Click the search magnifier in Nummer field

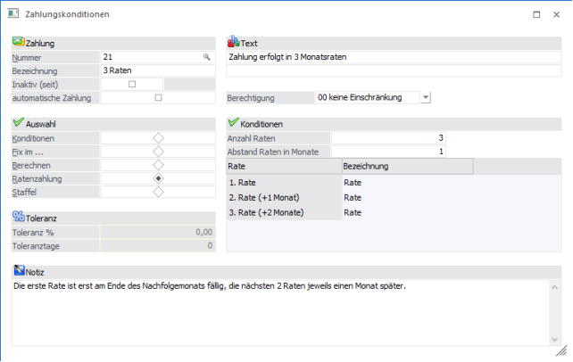tap(207, 56)
